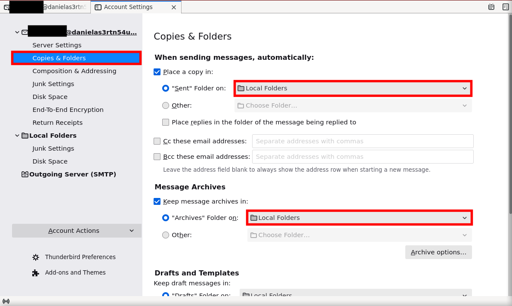The image size is (512, 306).
Task: Open the "Sent" Folder on dropdown
Action: coord(353,88)
